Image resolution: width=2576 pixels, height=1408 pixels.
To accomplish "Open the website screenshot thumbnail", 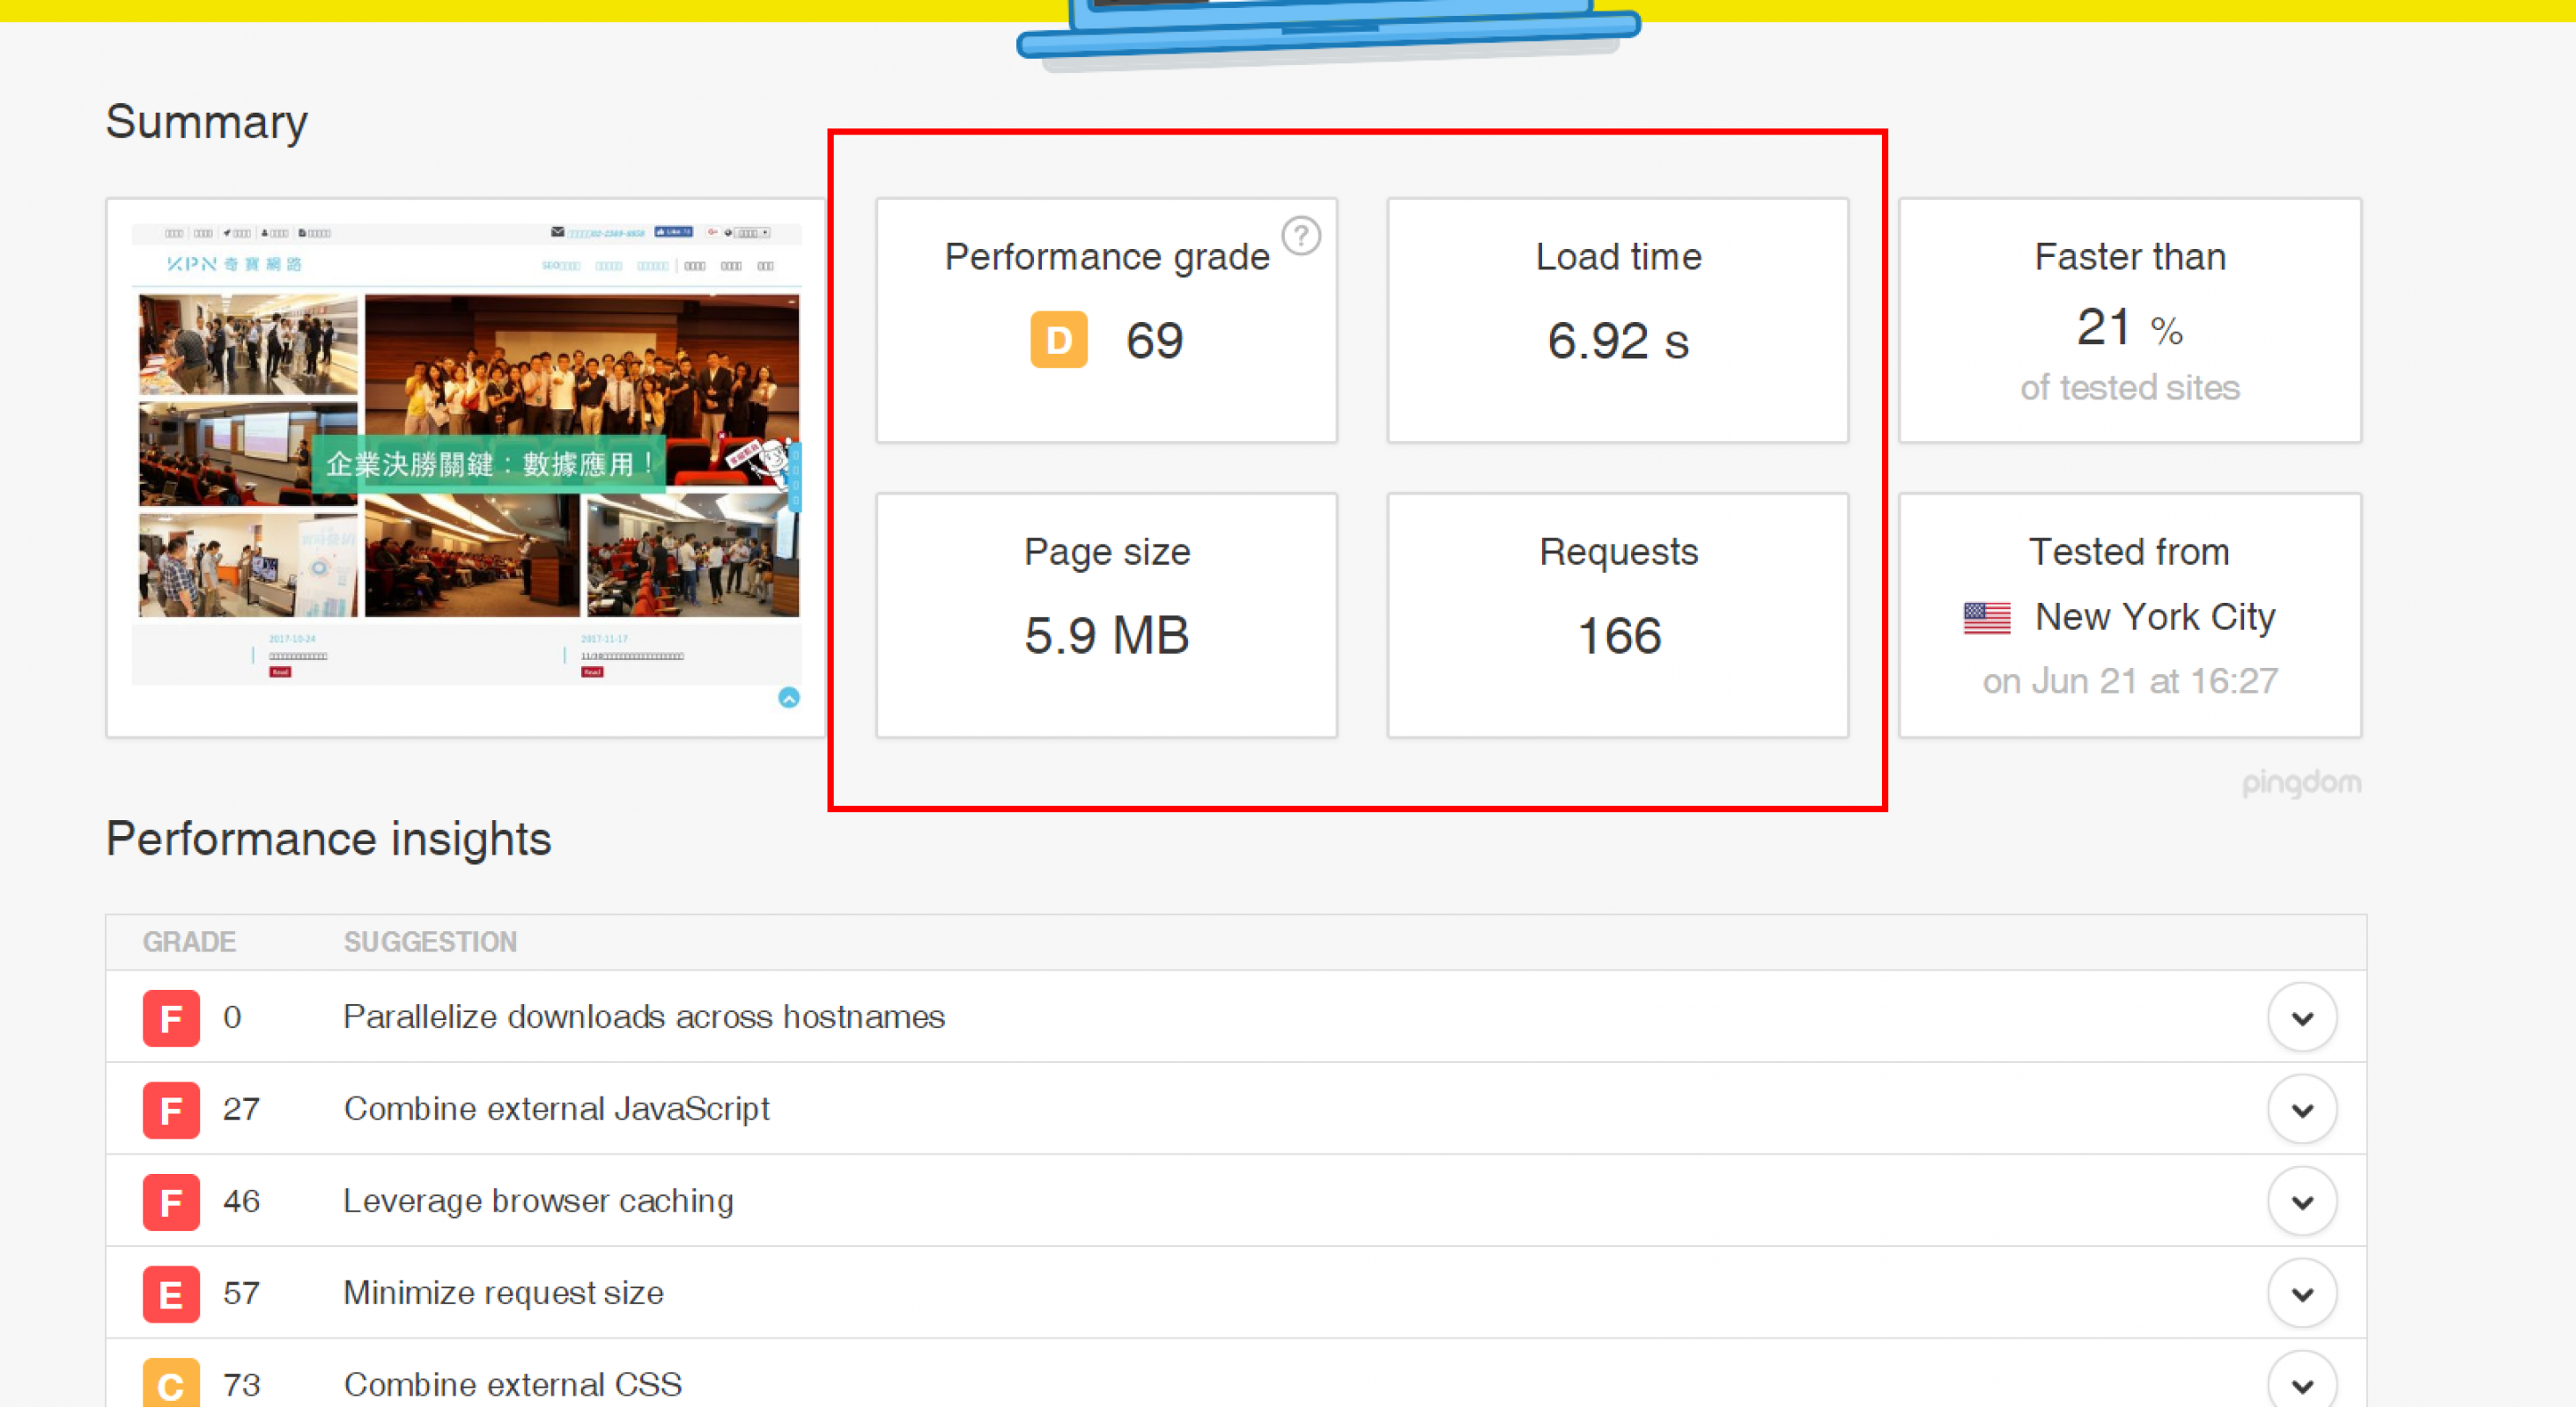I will (466, 456).
